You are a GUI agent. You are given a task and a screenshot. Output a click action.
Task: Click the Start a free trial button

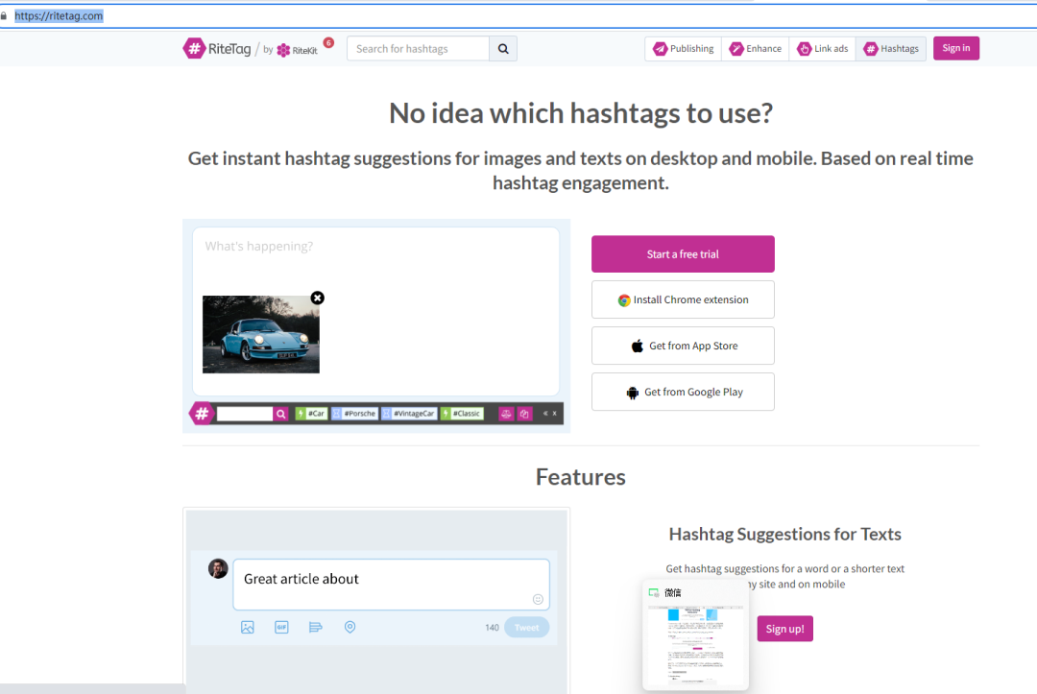tap(683, 254)
